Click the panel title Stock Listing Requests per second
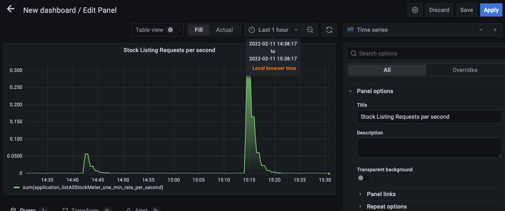The image size is (505, 211). pyautogui.click(x=169, y=50)
